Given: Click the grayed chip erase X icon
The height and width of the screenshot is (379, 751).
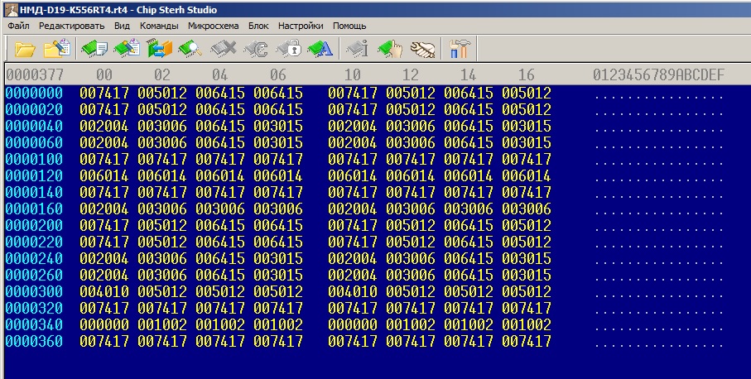Looking at the screenshot, I should coord(224,49).
